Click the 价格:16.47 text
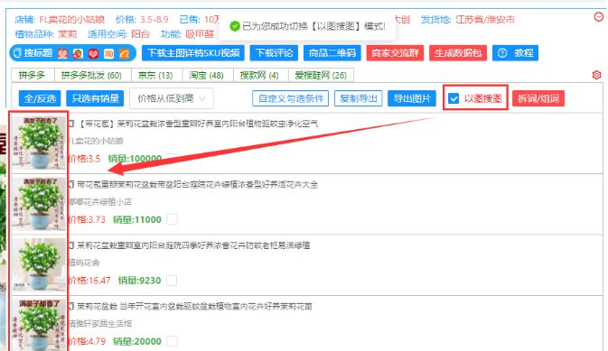 tap(89, 281)
